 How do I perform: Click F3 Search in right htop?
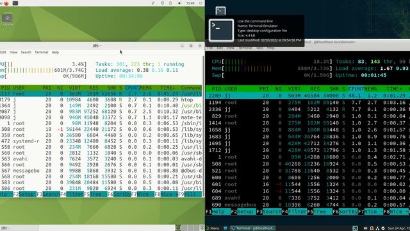[x=269, y=211]
